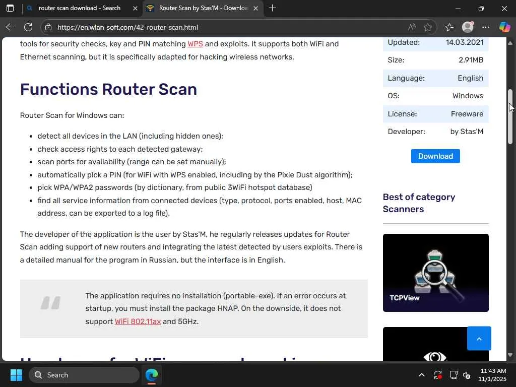Activate Read aloud icon
This screenshot has height=387, width=516.
[x=412, y=27]
